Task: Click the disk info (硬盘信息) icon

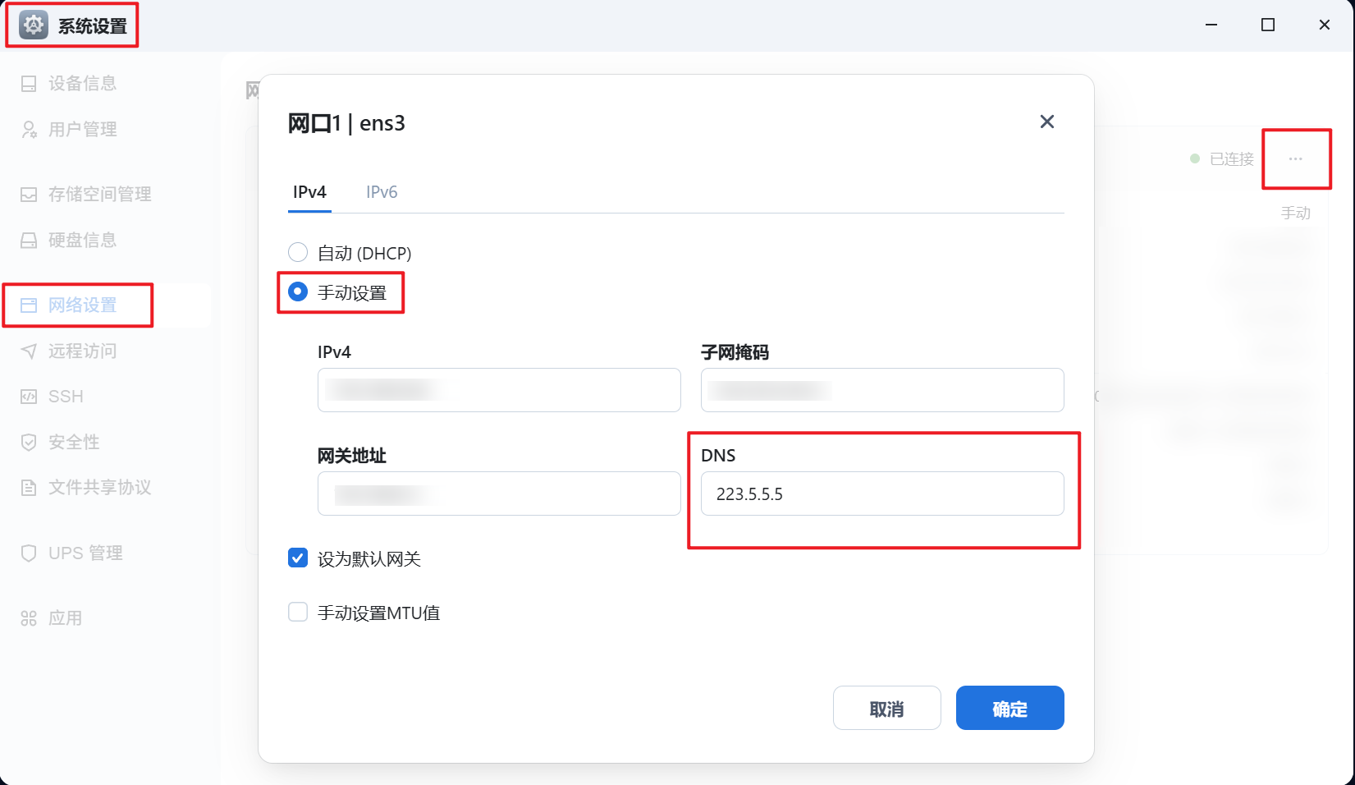Action: tap(29, 241)
